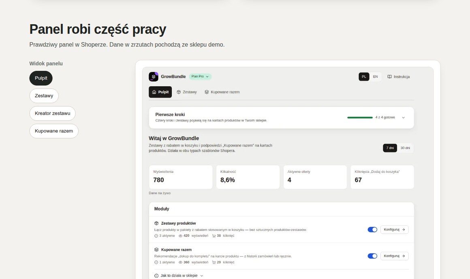The height and width of the screenshot is (279, 470).
Task: Open the Instrukcja guide link
Action: pos(399,77)
